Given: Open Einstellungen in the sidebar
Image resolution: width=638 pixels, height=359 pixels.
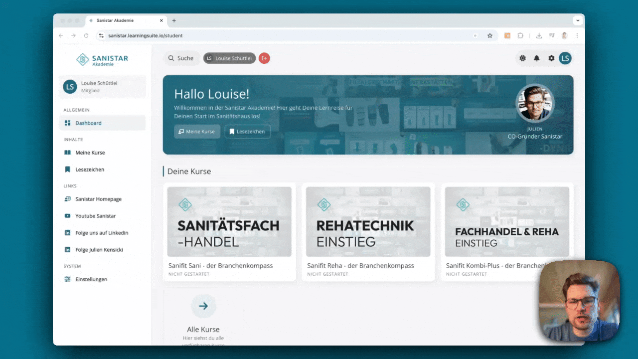Looking at the screenshot, I should [x=102, y=279].
